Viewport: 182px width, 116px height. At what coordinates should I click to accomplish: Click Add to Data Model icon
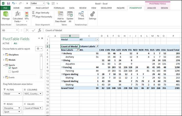pyautogui.click(x=60, y=14)
